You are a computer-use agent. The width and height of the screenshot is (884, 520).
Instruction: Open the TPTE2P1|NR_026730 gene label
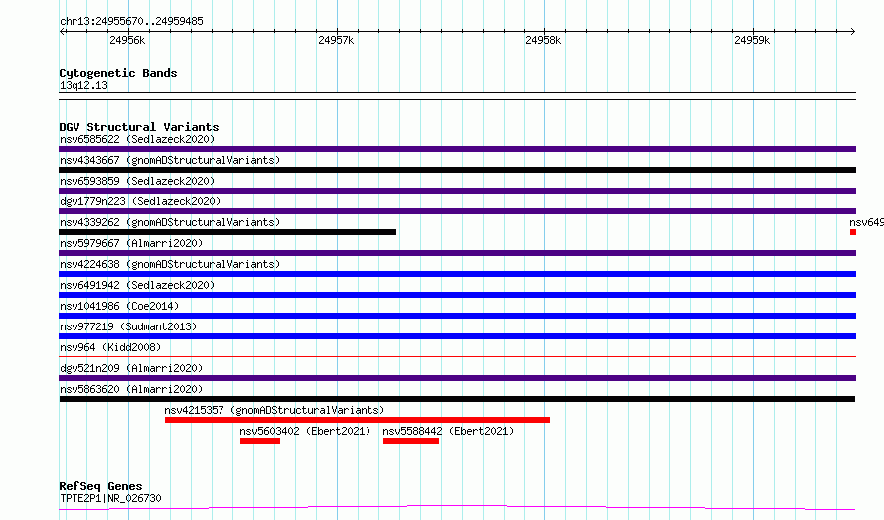(x=110, y=498)
